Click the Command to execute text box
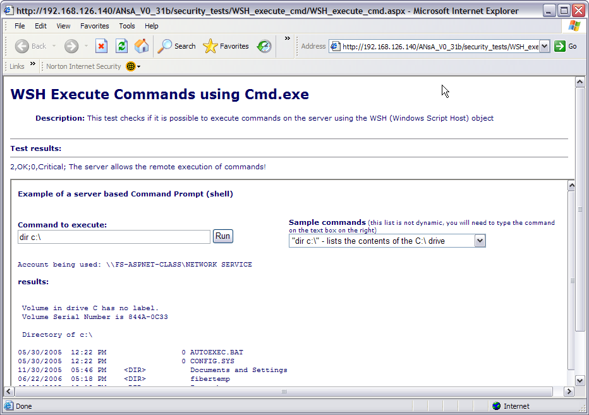Viewport: 589px width, 415px height. tap(114, 237)
